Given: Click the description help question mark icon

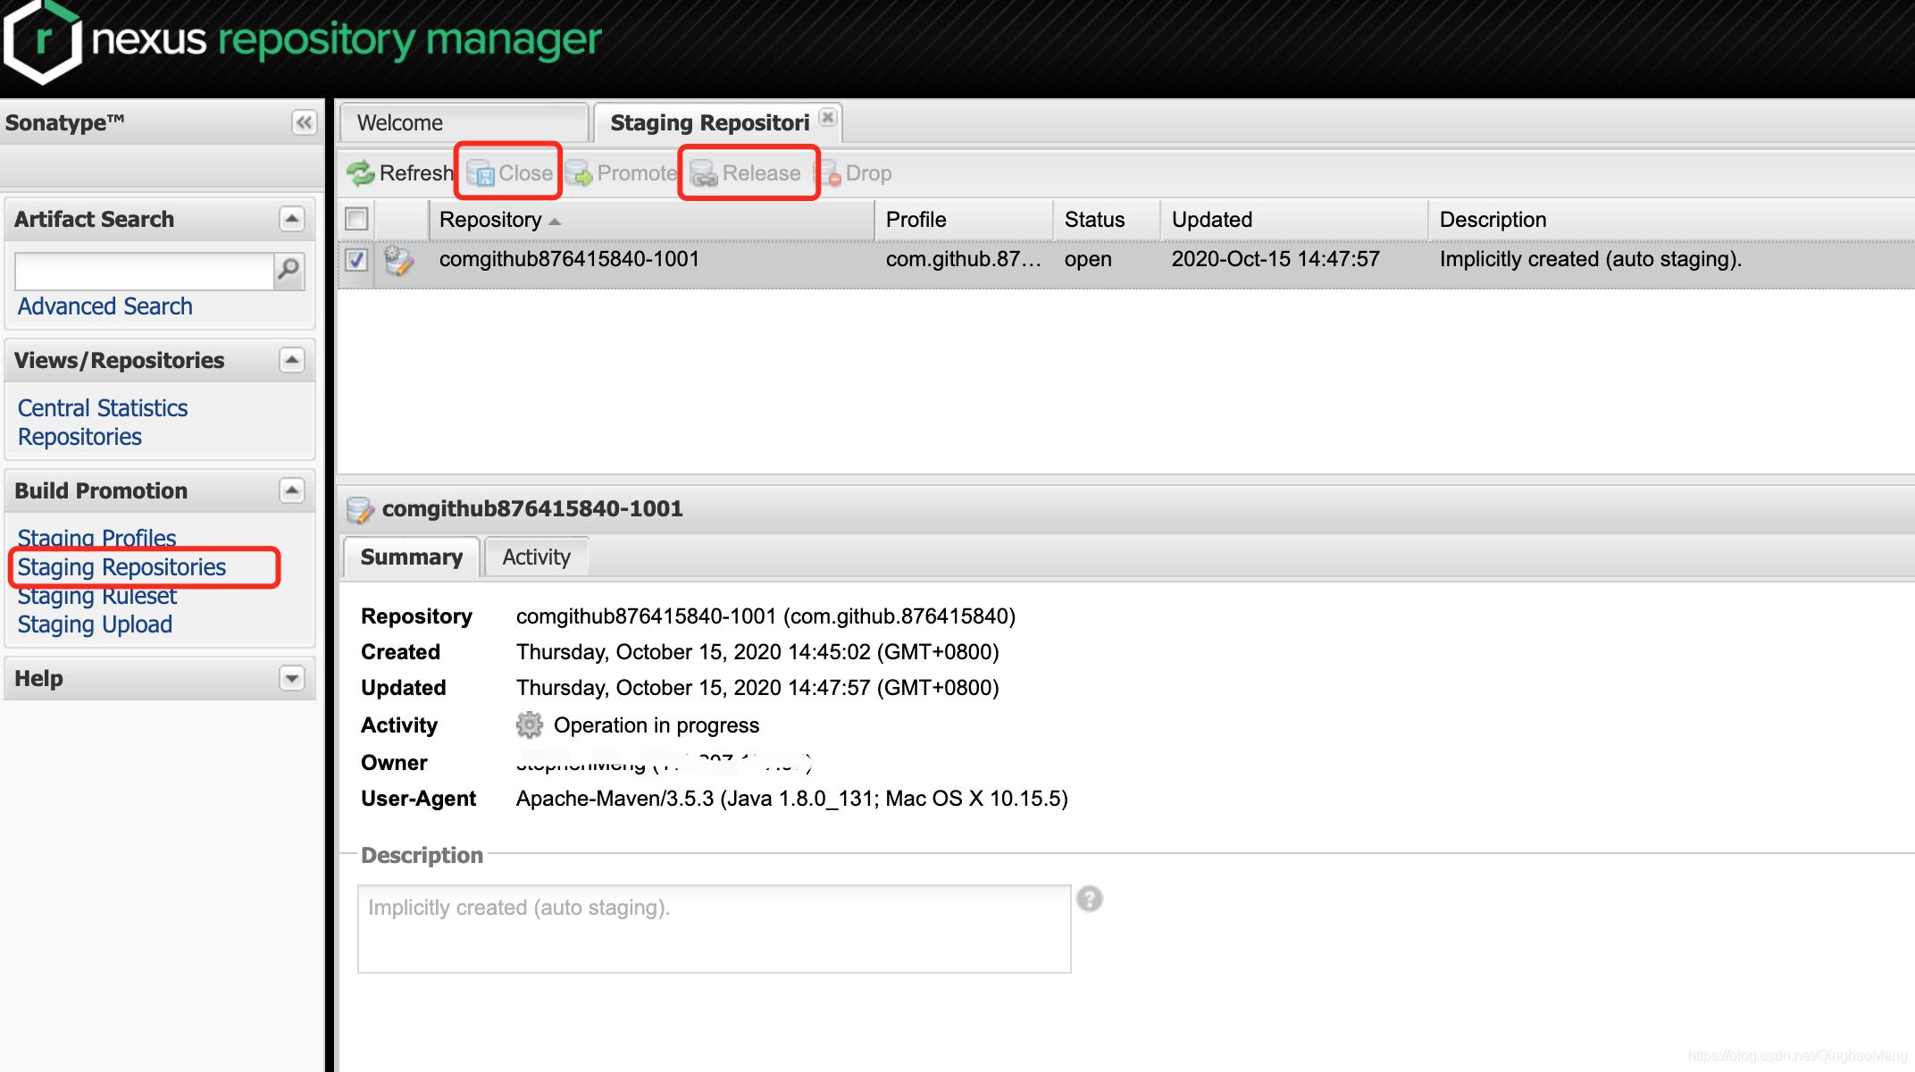Looking at the screenshot, I should [x=1089, y=899].
